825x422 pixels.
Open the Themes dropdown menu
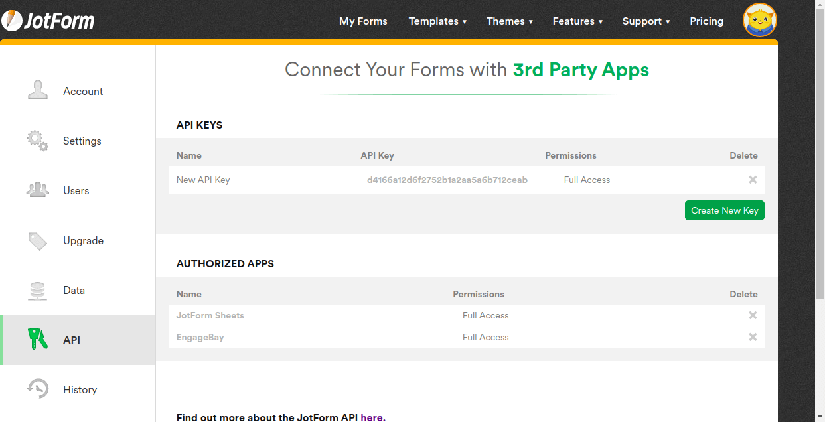point(509,21)
